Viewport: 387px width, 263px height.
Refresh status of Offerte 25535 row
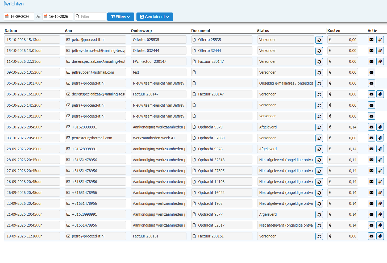click(x=319, y=40)
